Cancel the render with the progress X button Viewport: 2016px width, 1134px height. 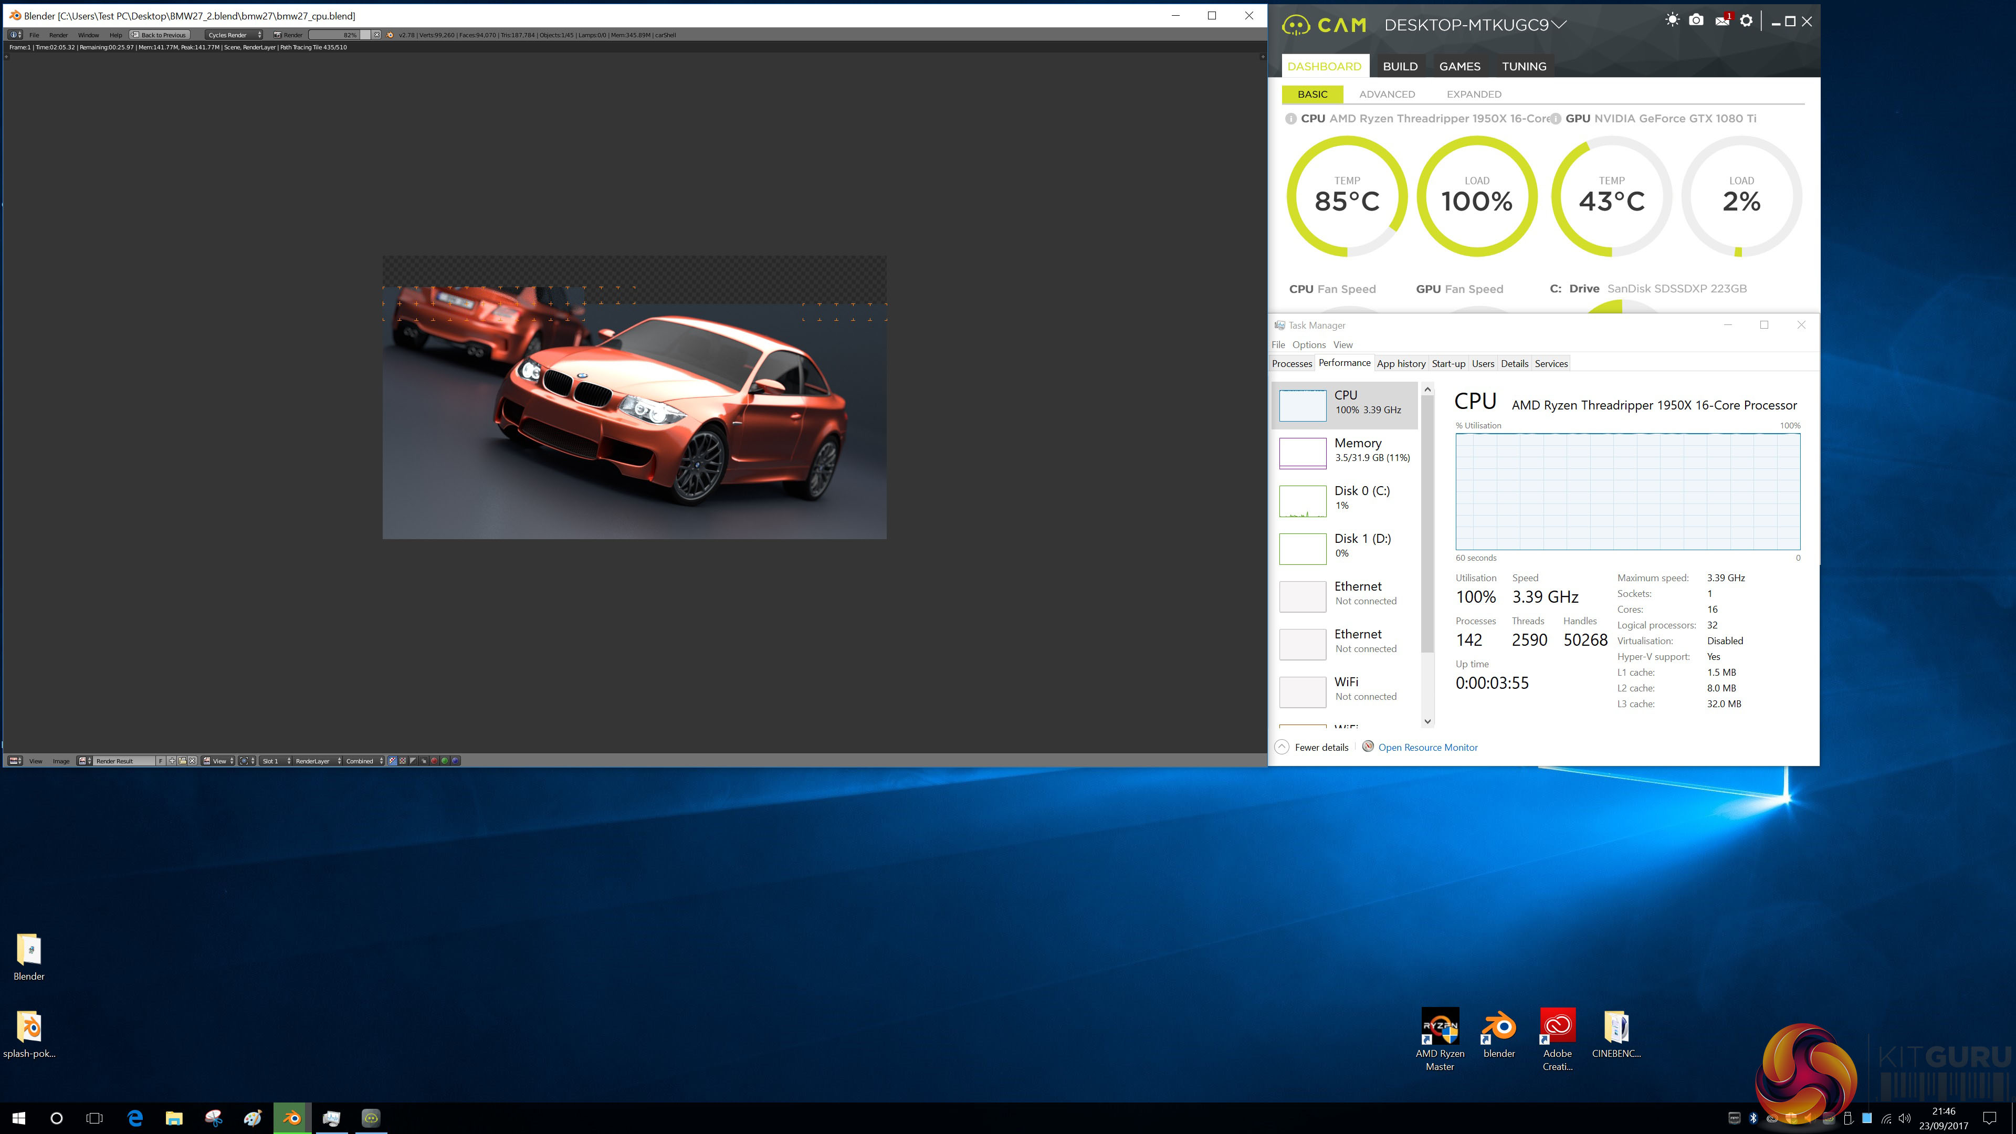(376, 35)
